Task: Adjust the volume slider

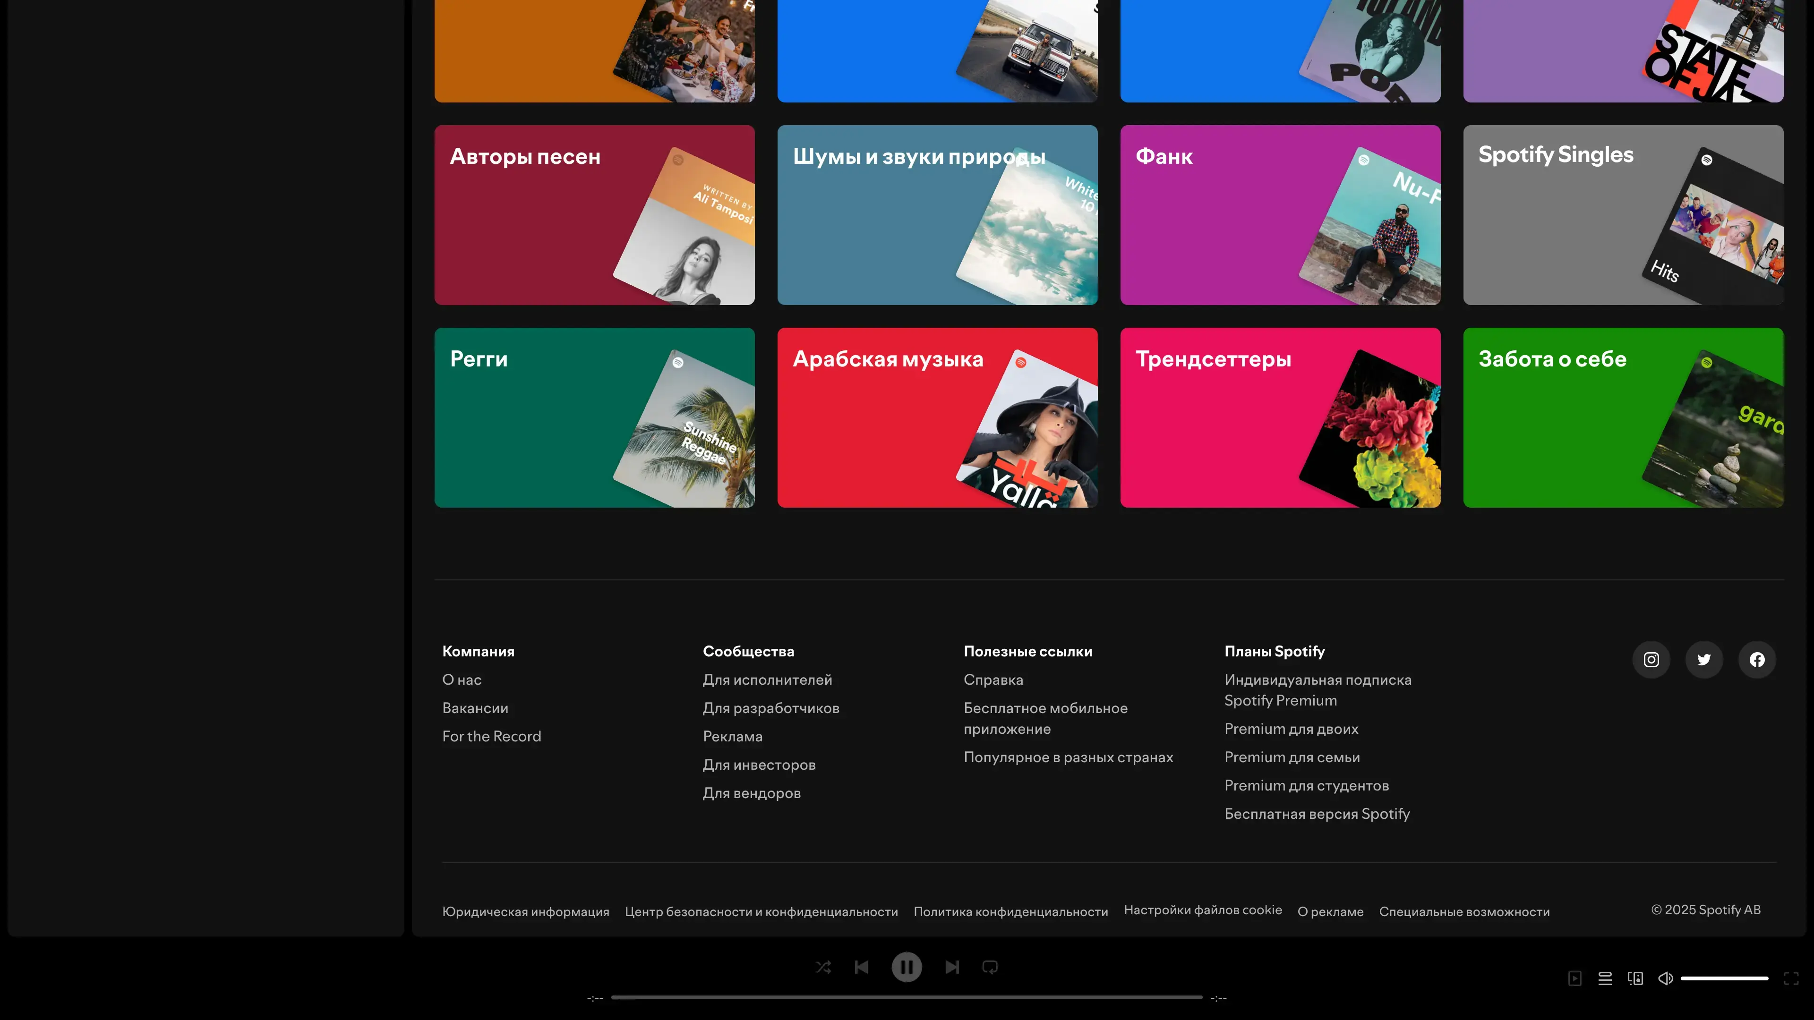Action: coord(1724,978)
